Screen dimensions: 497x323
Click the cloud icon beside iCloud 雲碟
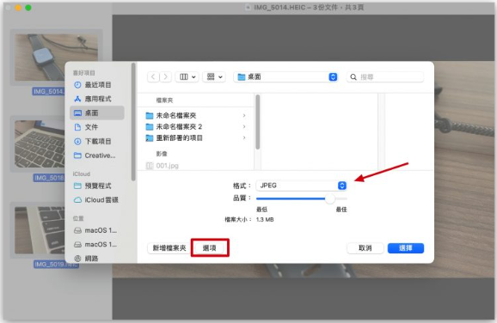[77, 200]
